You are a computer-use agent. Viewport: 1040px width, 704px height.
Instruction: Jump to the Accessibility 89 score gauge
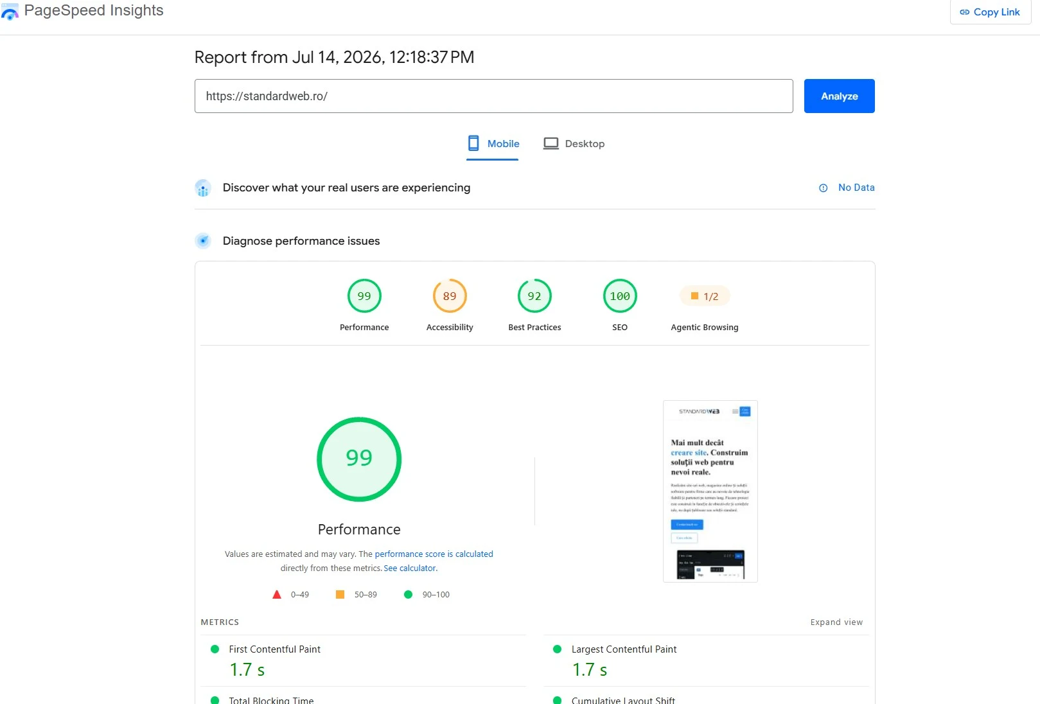(x=450, y=296)
